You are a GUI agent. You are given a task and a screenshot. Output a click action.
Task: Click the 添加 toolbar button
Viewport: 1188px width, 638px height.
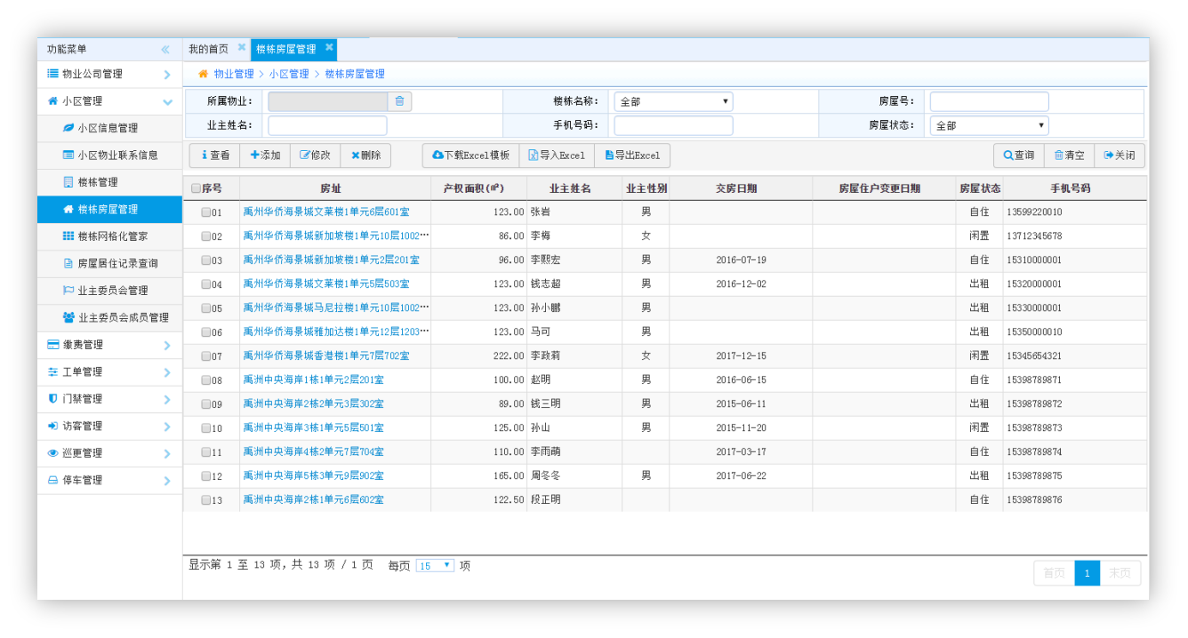pyautogui.click(x=265, y=156)
